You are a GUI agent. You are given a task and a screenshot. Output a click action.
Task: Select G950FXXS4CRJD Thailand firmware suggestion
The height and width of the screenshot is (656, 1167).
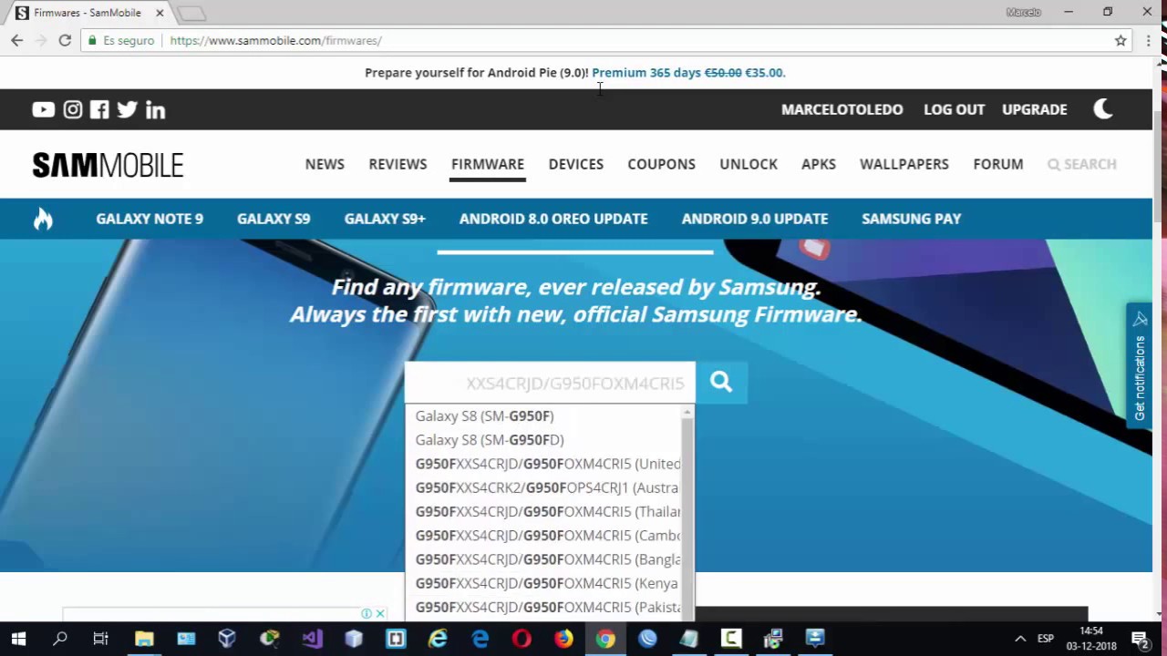pos(544,512)
